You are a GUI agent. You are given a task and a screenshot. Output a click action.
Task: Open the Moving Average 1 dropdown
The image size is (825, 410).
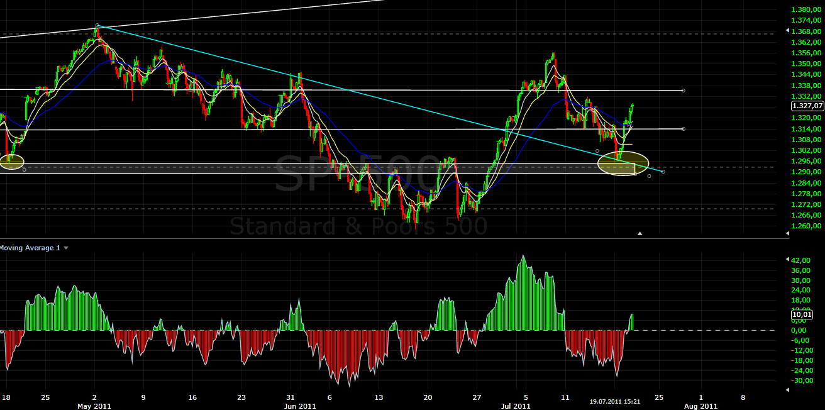click(66, 248)
